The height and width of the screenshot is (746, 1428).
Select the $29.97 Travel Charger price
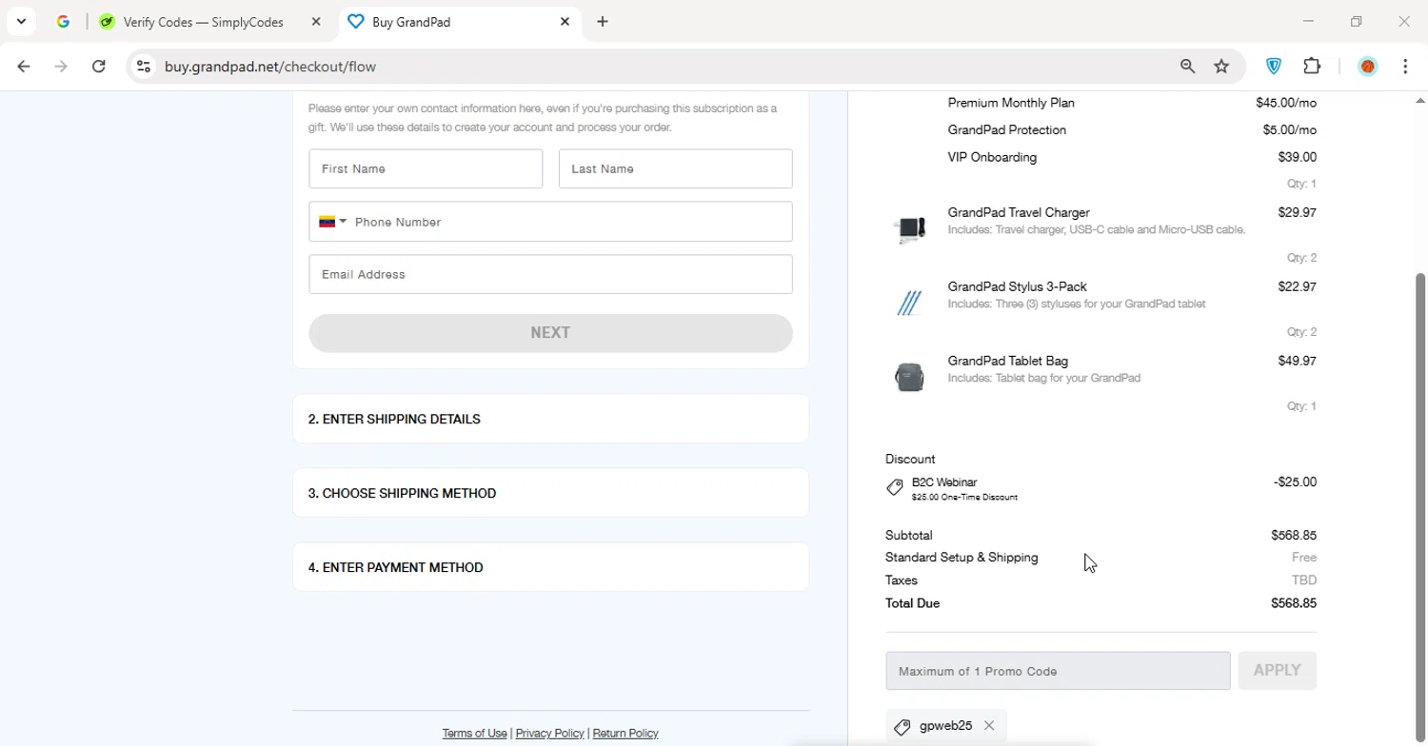pyautogui.click(x=1298, y=212)
